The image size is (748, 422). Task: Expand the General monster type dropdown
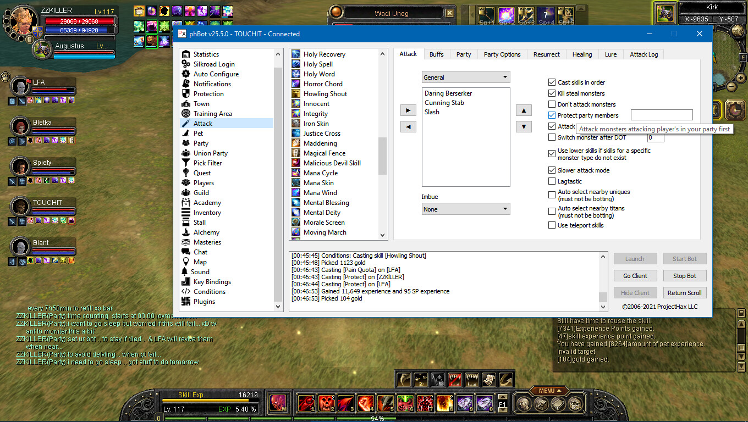[465, 77]
